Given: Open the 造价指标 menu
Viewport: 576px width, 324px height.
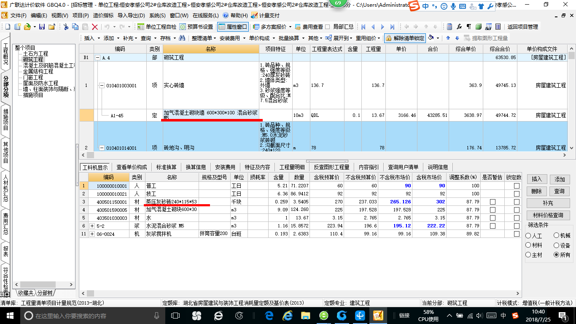Looking at the screenshot, I should pos(103,15).
